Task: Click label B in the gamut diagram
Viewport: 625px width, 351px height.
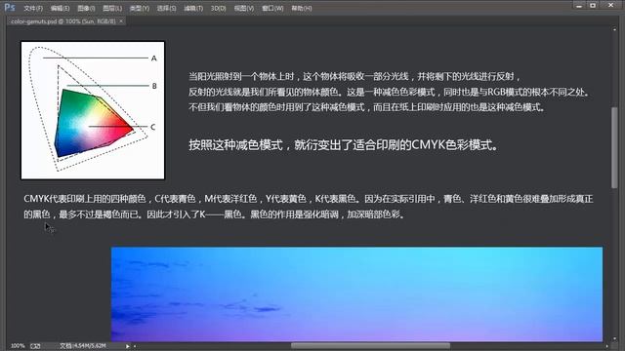Action: pyautogui.click(x=154, y=86)
